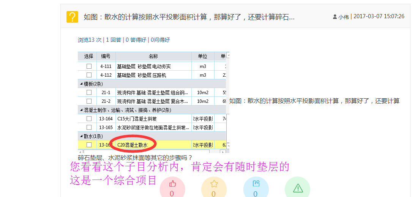Check the box for C20混凝土散水 row
The height and width of the screenshot is (197, 412).
click(89, 145)
